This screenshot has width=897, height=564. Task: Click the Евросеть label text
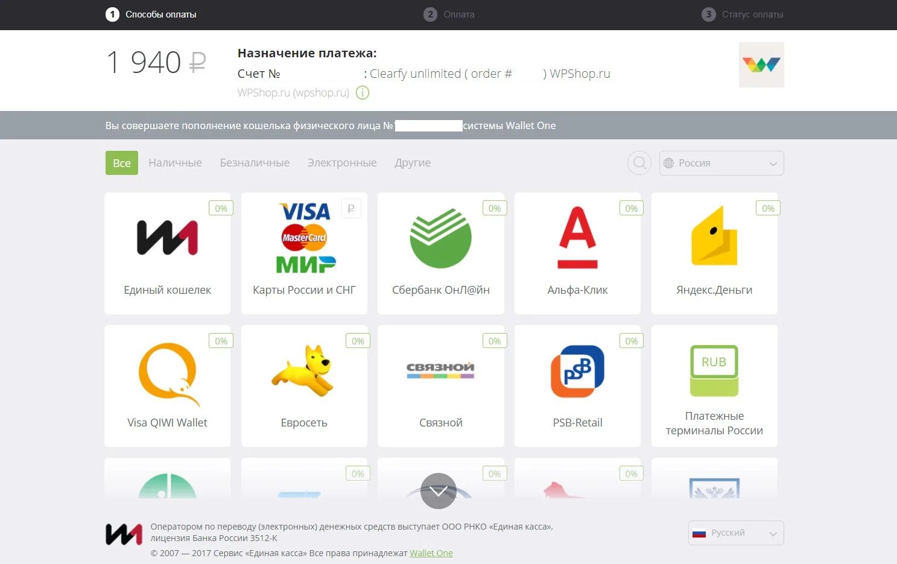(x=304, y=423)
